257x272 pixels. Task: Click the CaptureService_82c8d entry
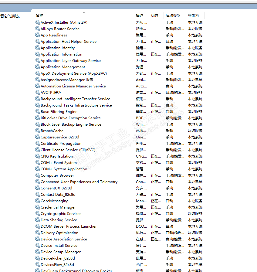coord(60,137)
